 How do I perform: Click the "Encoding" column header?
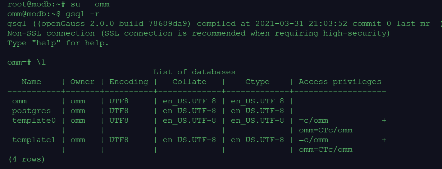(x=128, y=82)
